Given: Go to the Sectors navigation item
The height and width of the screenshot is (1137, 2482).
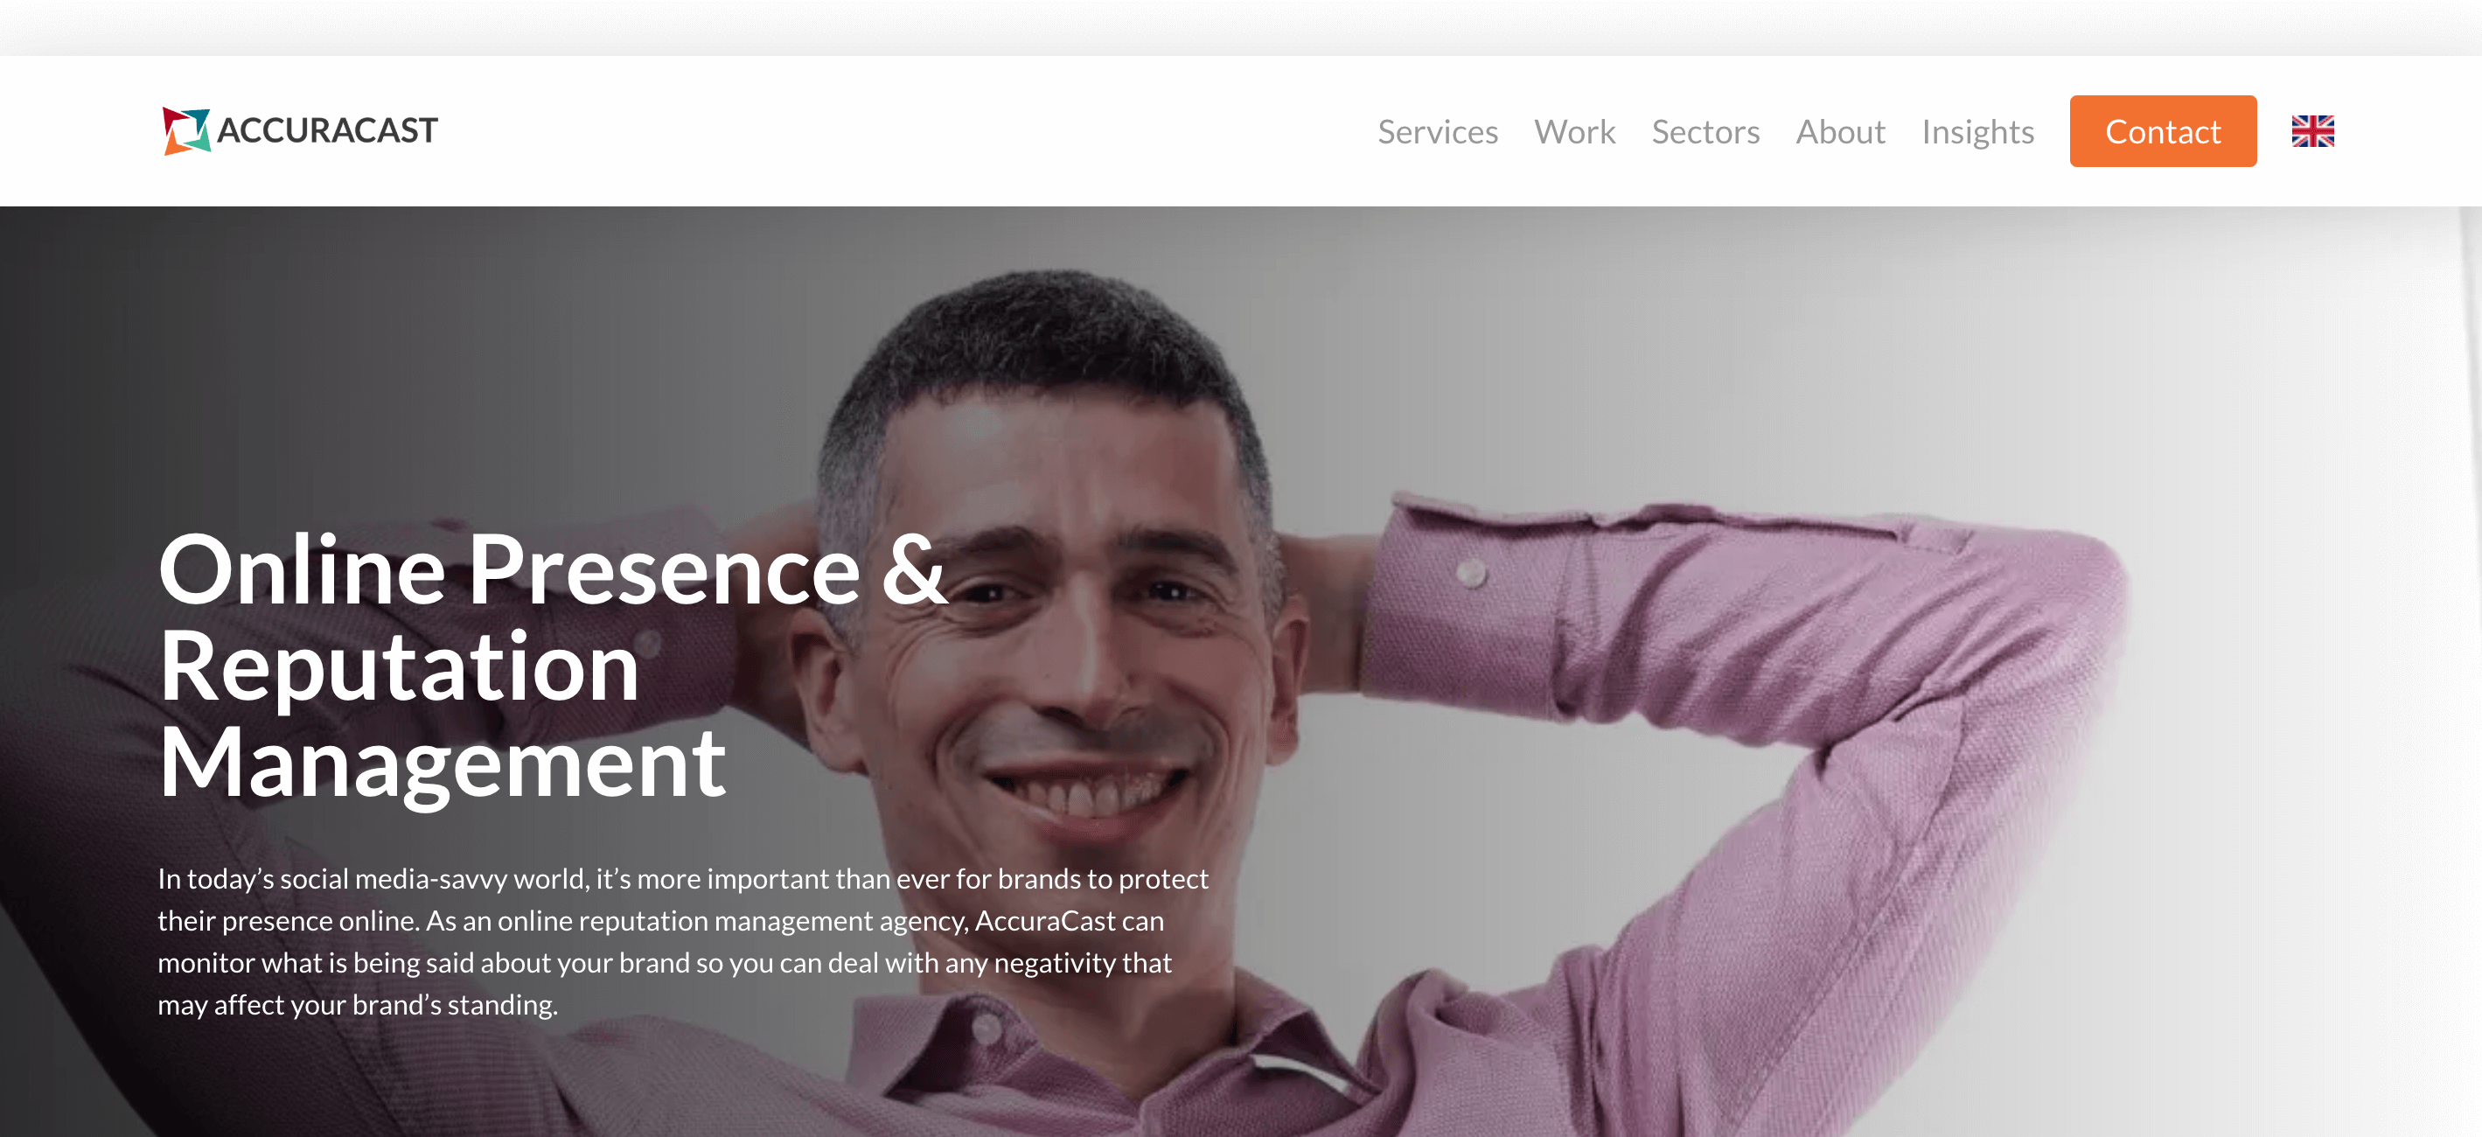Looking at the screenshot, I should tap(1705, 131).
